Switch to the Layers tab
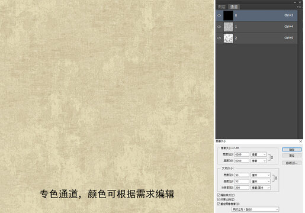The height and width of the screenshot is (213, 305). (221, 7)
